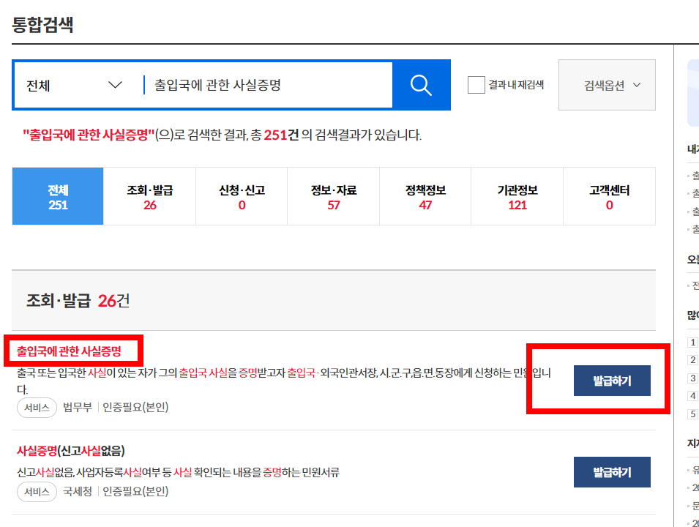Open the 고객센터 tab

(608, 196)
